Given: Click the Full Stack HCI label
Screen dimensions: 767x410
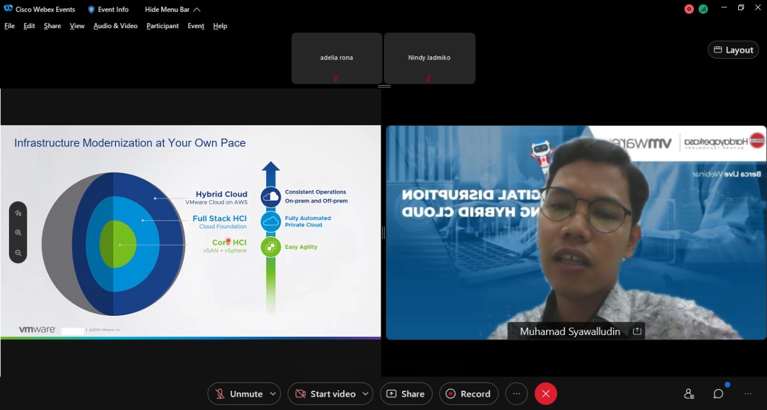Looking at the screenshot, I should tap(219, 219).
